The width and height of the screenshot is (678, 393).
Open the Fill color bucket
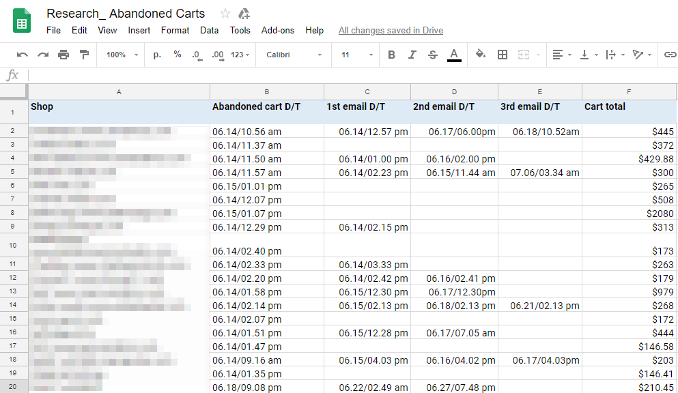click(480, 55)
